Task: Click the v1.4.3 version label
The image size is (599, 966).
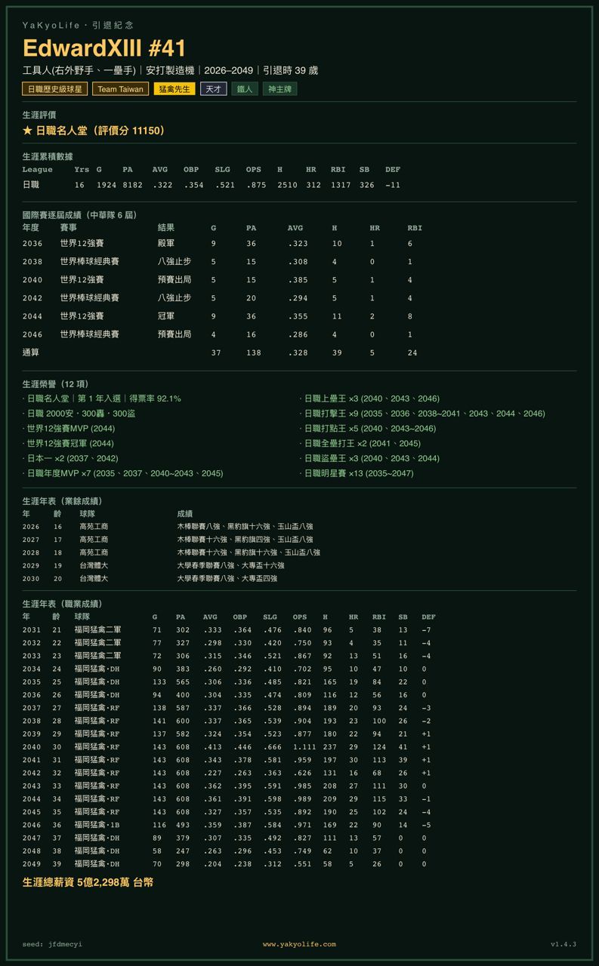Action: (563, 944)
